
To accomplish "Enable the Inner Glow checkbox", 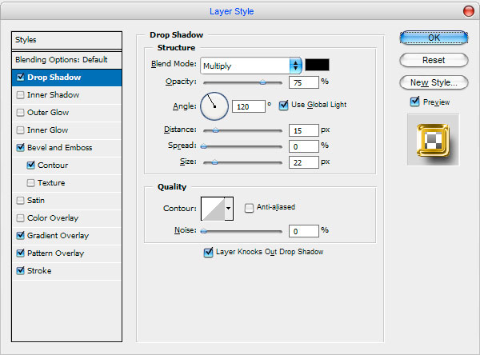I will point(21,130).
